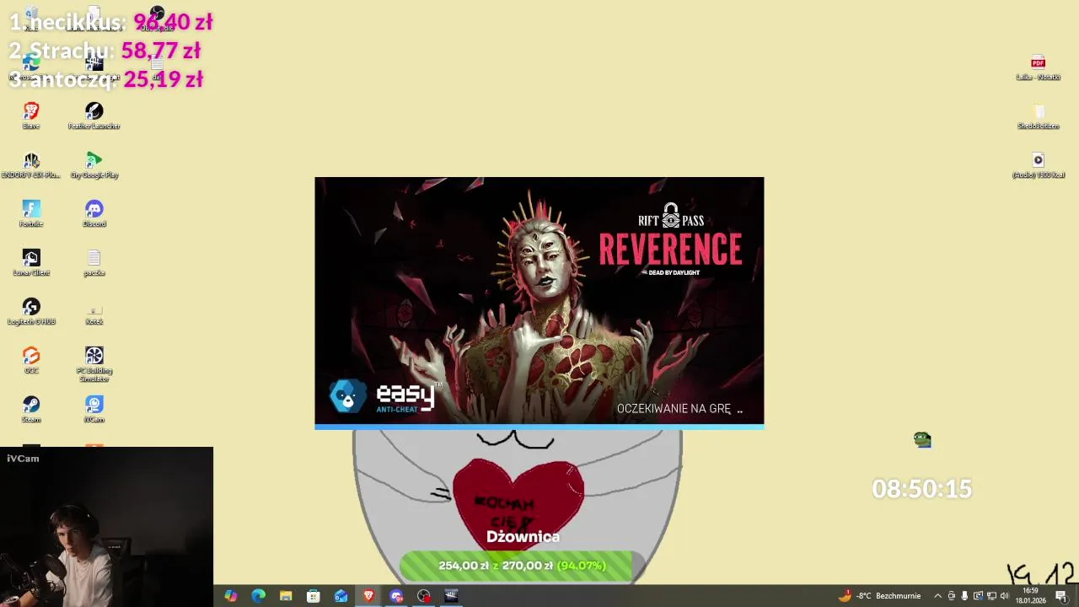Switch to OBS Studio in taskbar
The height and width of the screenshot is (607, 1079).
coord(423,596)
